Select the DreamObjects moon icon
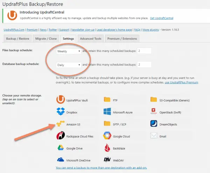 pyautogui.click(x=154, y=124)
